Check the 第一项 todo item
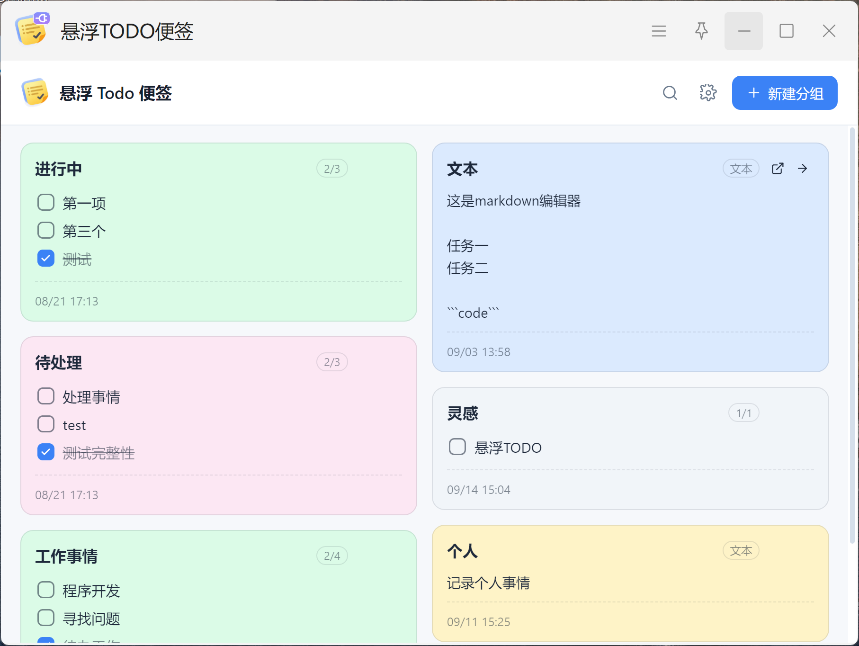The height and width of the screenshot is (646, 859). (x=46, y=203)
